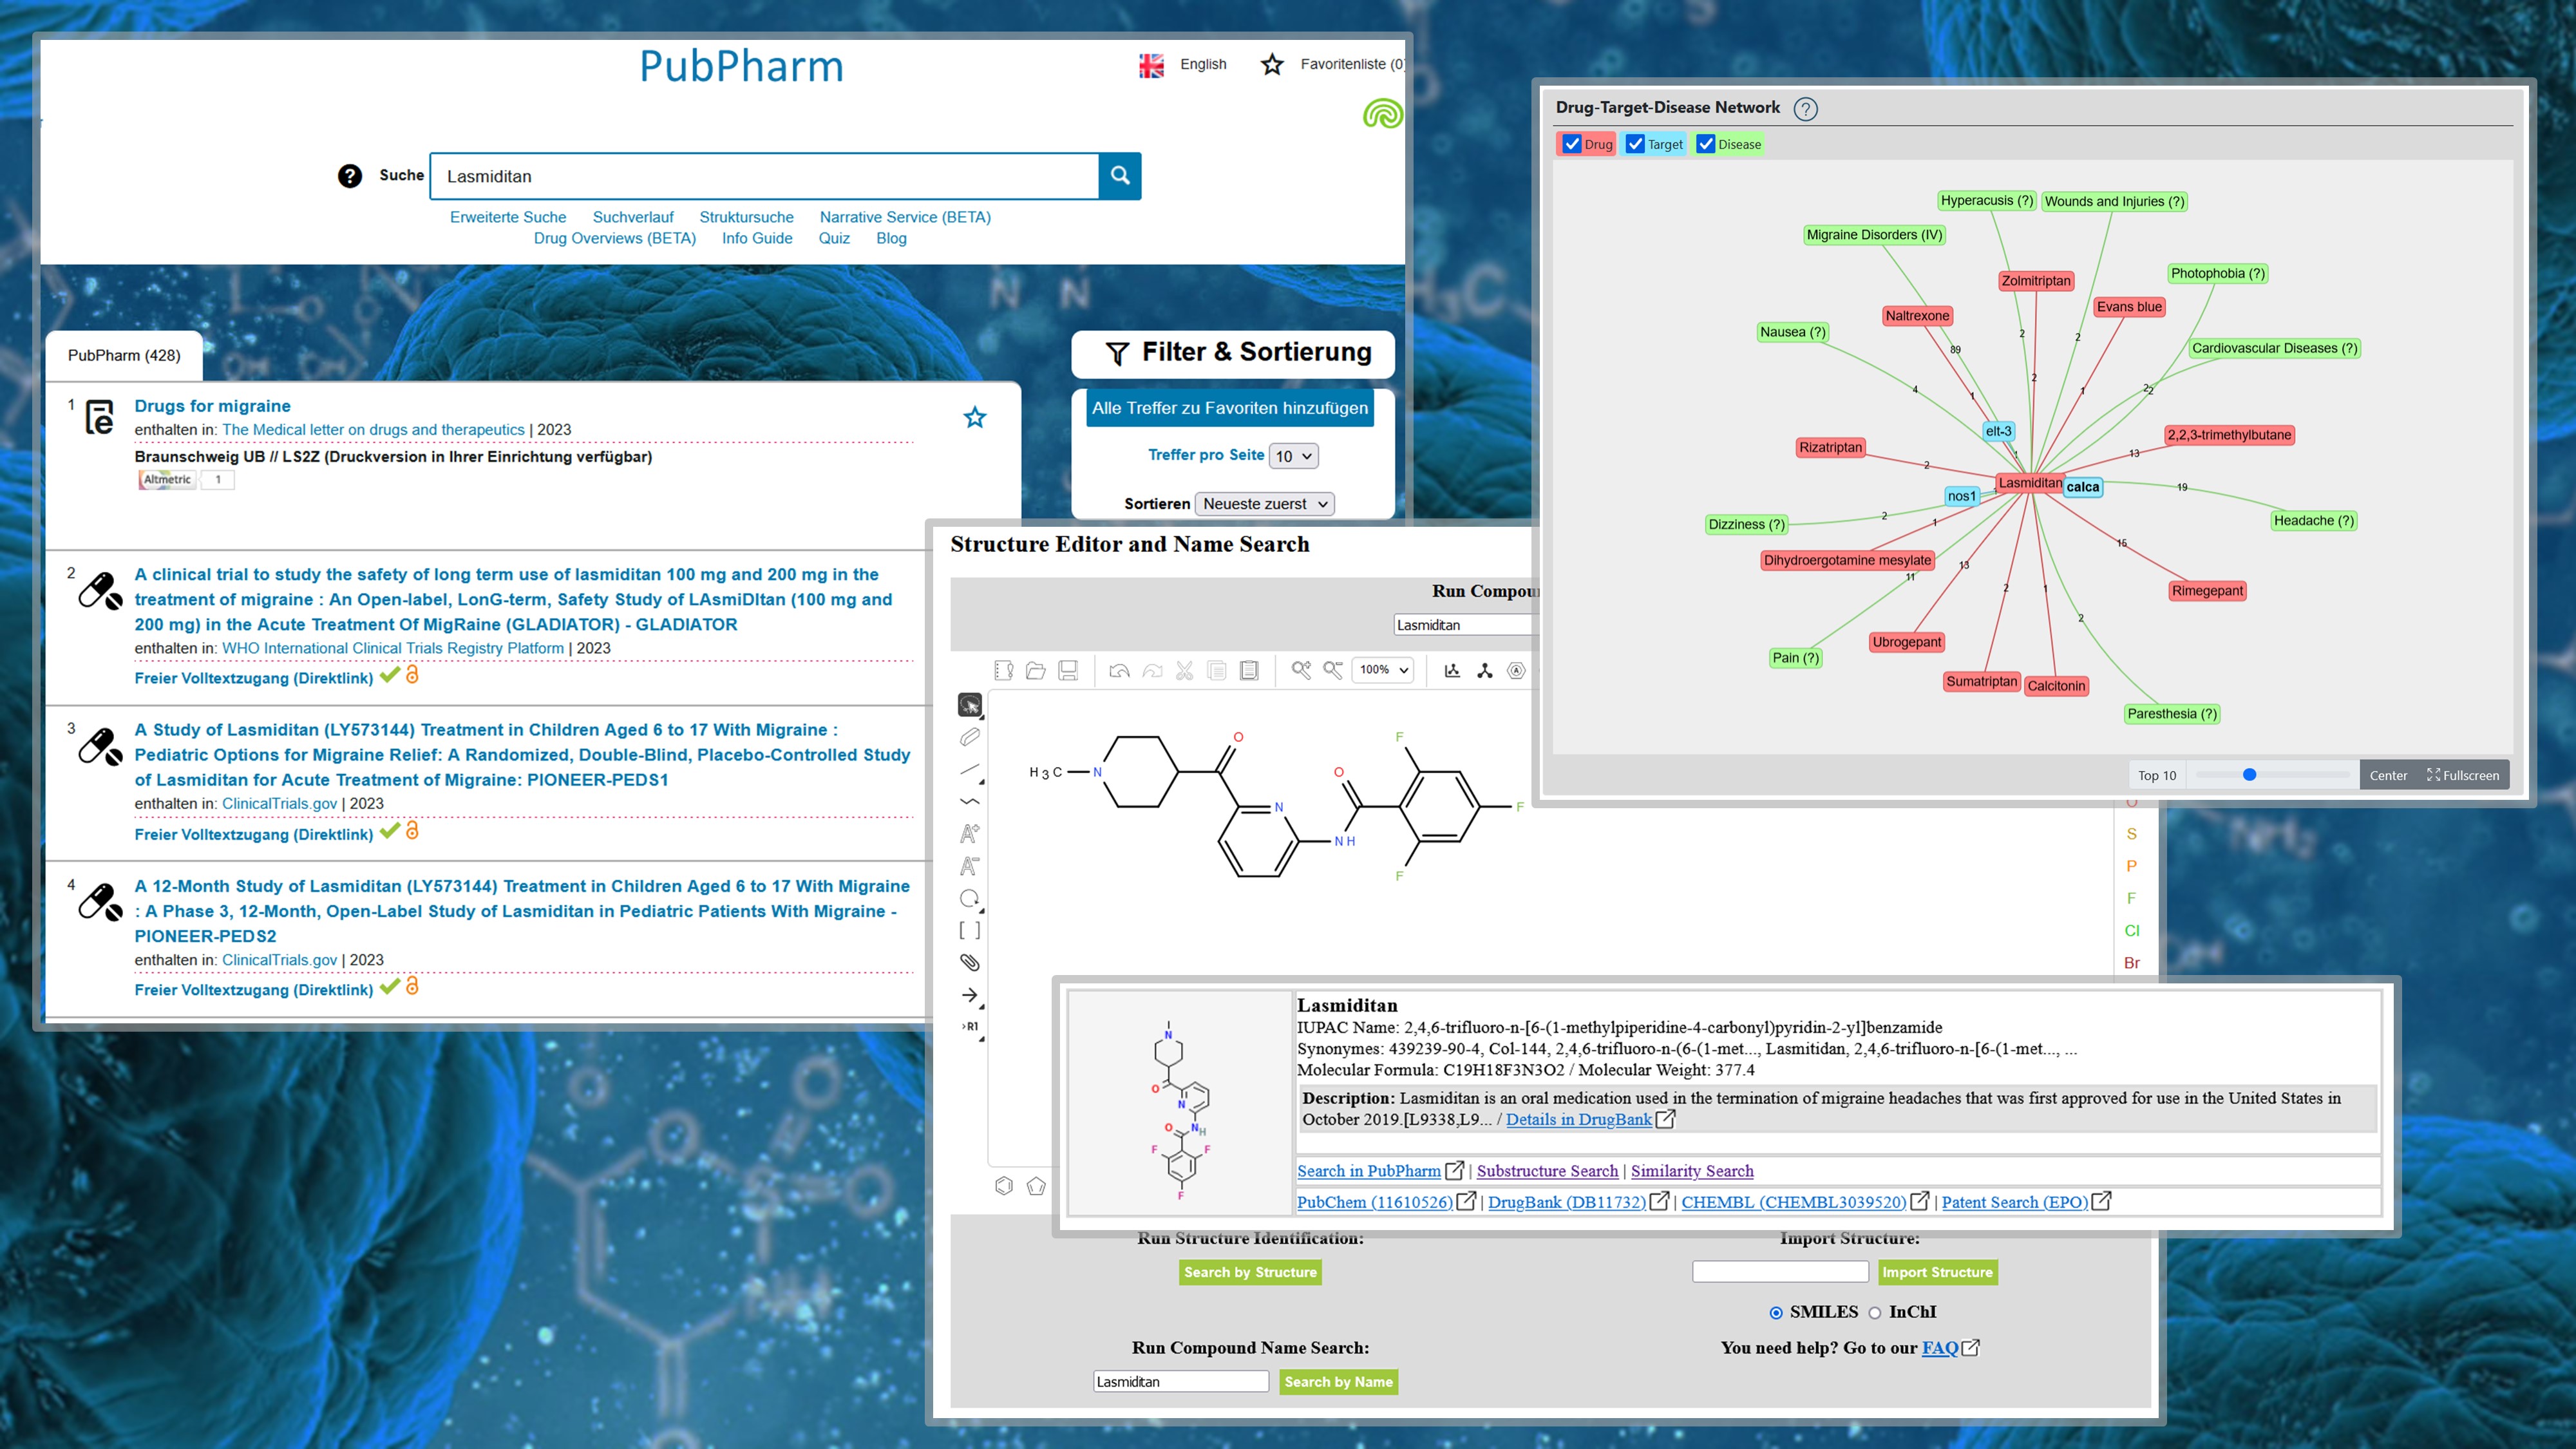
Task: Click the Save structure floppy icon
Action: [x=1068, y=671]
